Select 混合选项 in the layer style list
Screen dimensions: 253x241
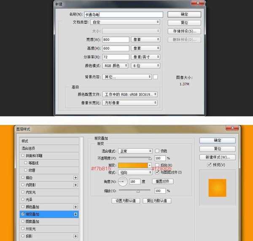click(x=49, y=148)
